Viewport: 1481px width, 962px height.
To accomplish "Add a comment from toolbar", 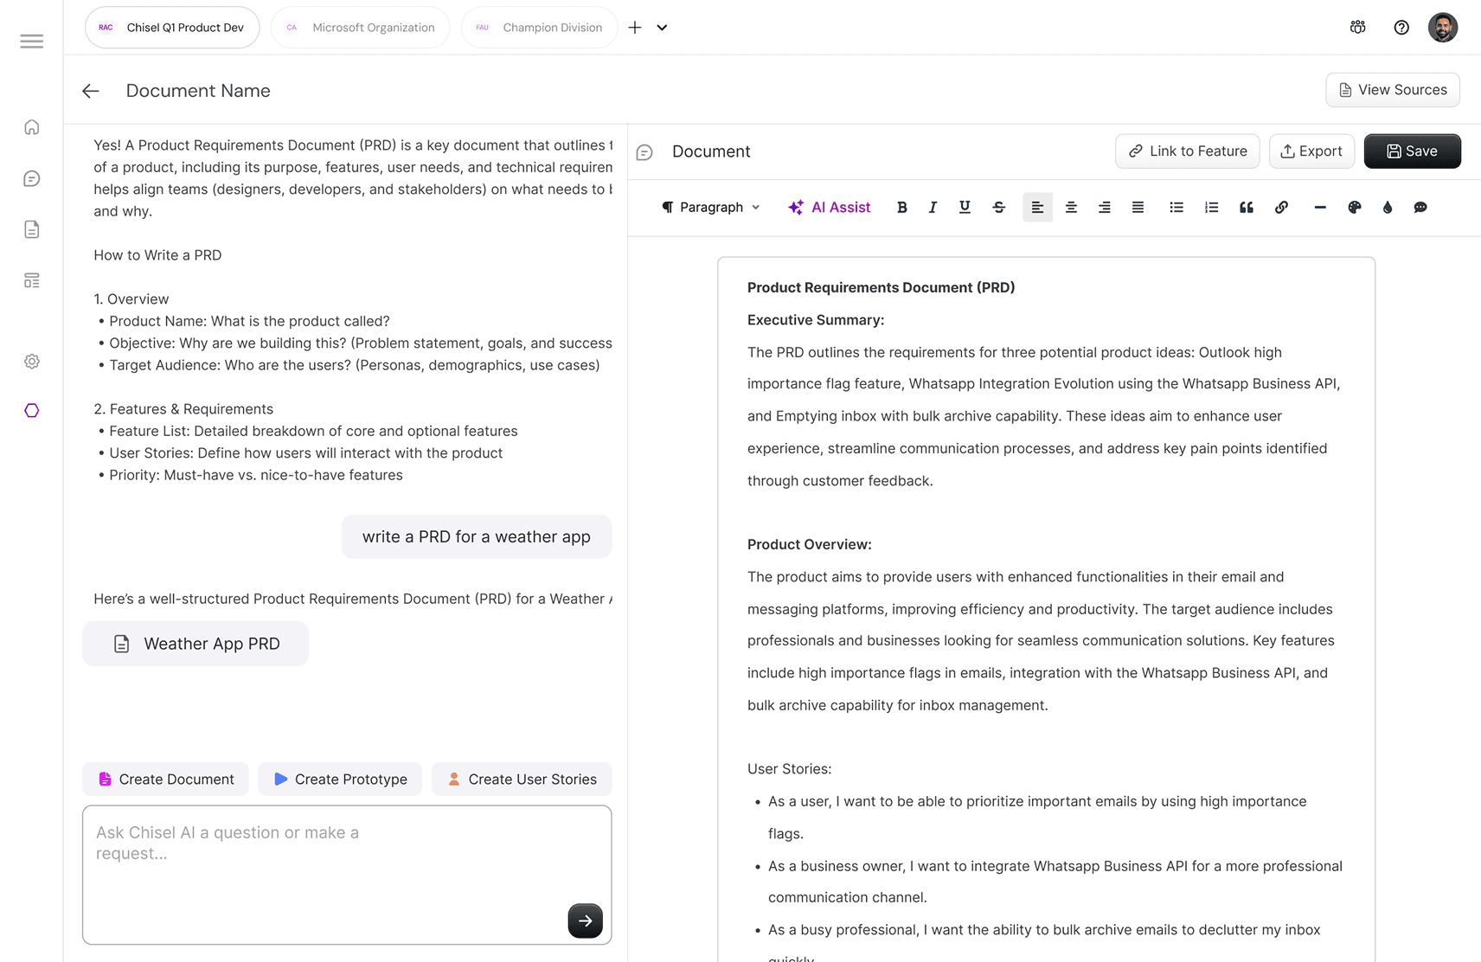I will 1420,207.
